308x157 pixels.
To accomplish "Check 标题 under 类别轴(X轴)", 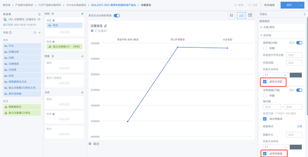I will 265,48.
